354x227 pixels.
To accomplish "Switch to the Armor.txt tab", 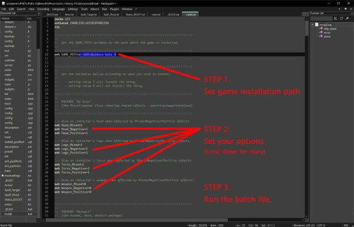I will [69, 14].
